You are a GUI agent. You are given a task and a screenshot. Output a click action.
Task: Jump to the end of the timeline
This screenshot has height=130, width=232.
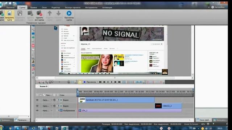pos(119,82)
